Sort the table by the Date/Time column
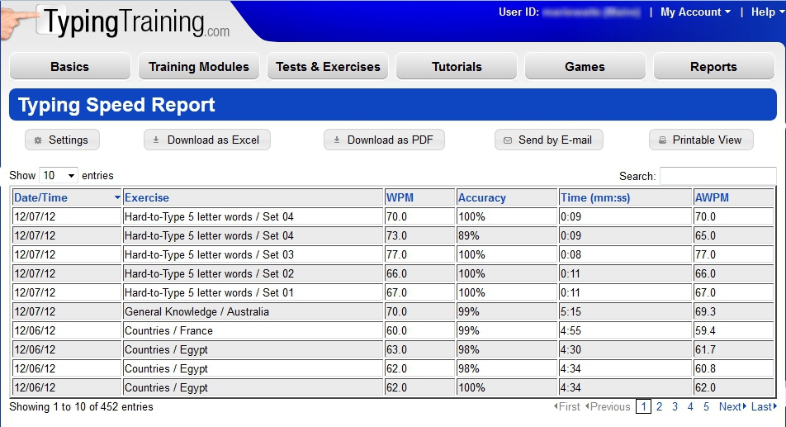 pyautogui.click(x=41, y=198)
